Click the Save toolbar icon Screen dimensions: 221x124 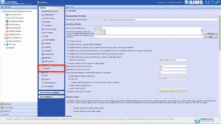click(x=67, y=7)
